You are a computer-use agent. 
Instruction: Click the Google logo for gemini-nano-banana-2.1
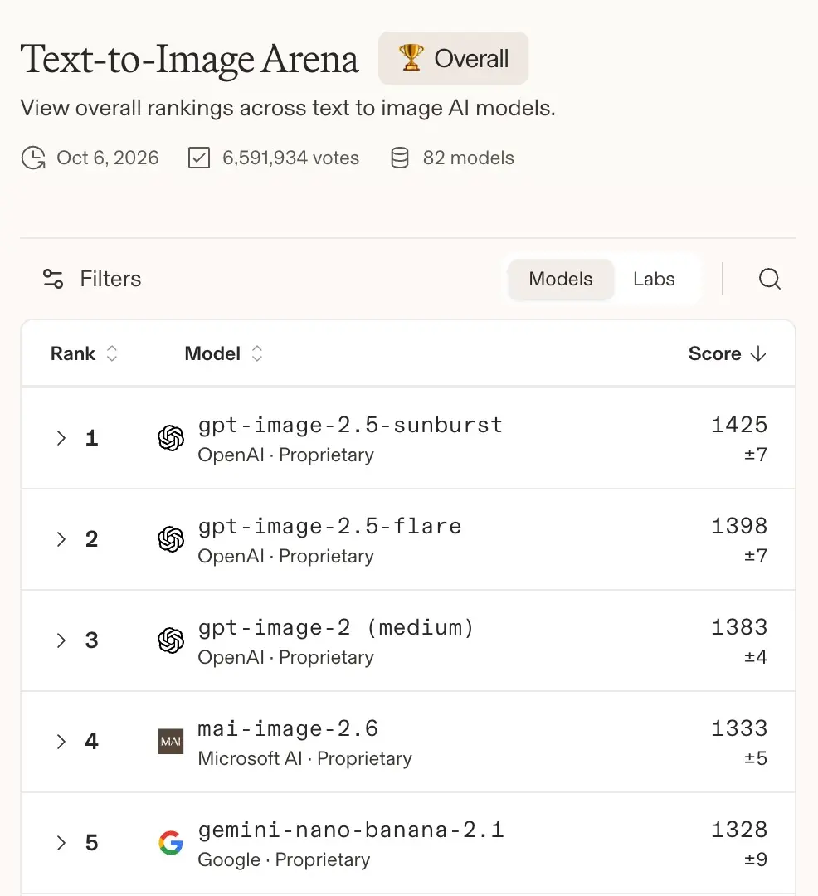171,843
